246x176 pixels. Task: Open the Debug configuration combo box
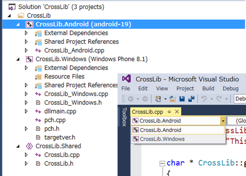click(240, 99)
